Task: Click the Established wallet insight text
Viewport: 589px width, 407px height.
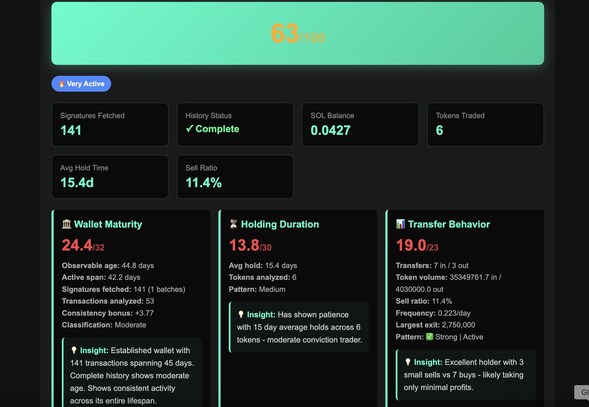Action: [133, 376]
